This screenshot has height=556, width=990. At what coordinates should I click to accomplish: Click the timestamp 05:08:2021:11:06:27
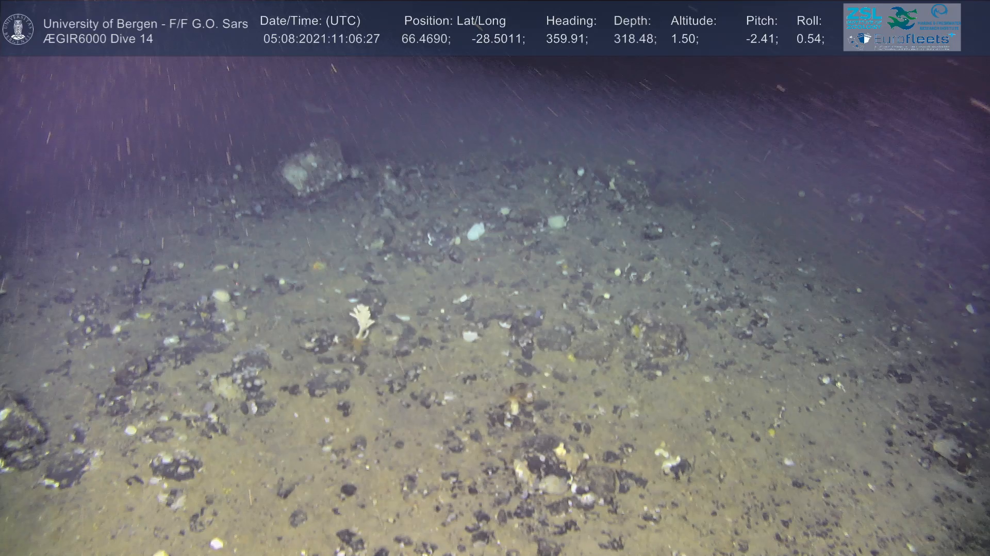pos(321,39)
